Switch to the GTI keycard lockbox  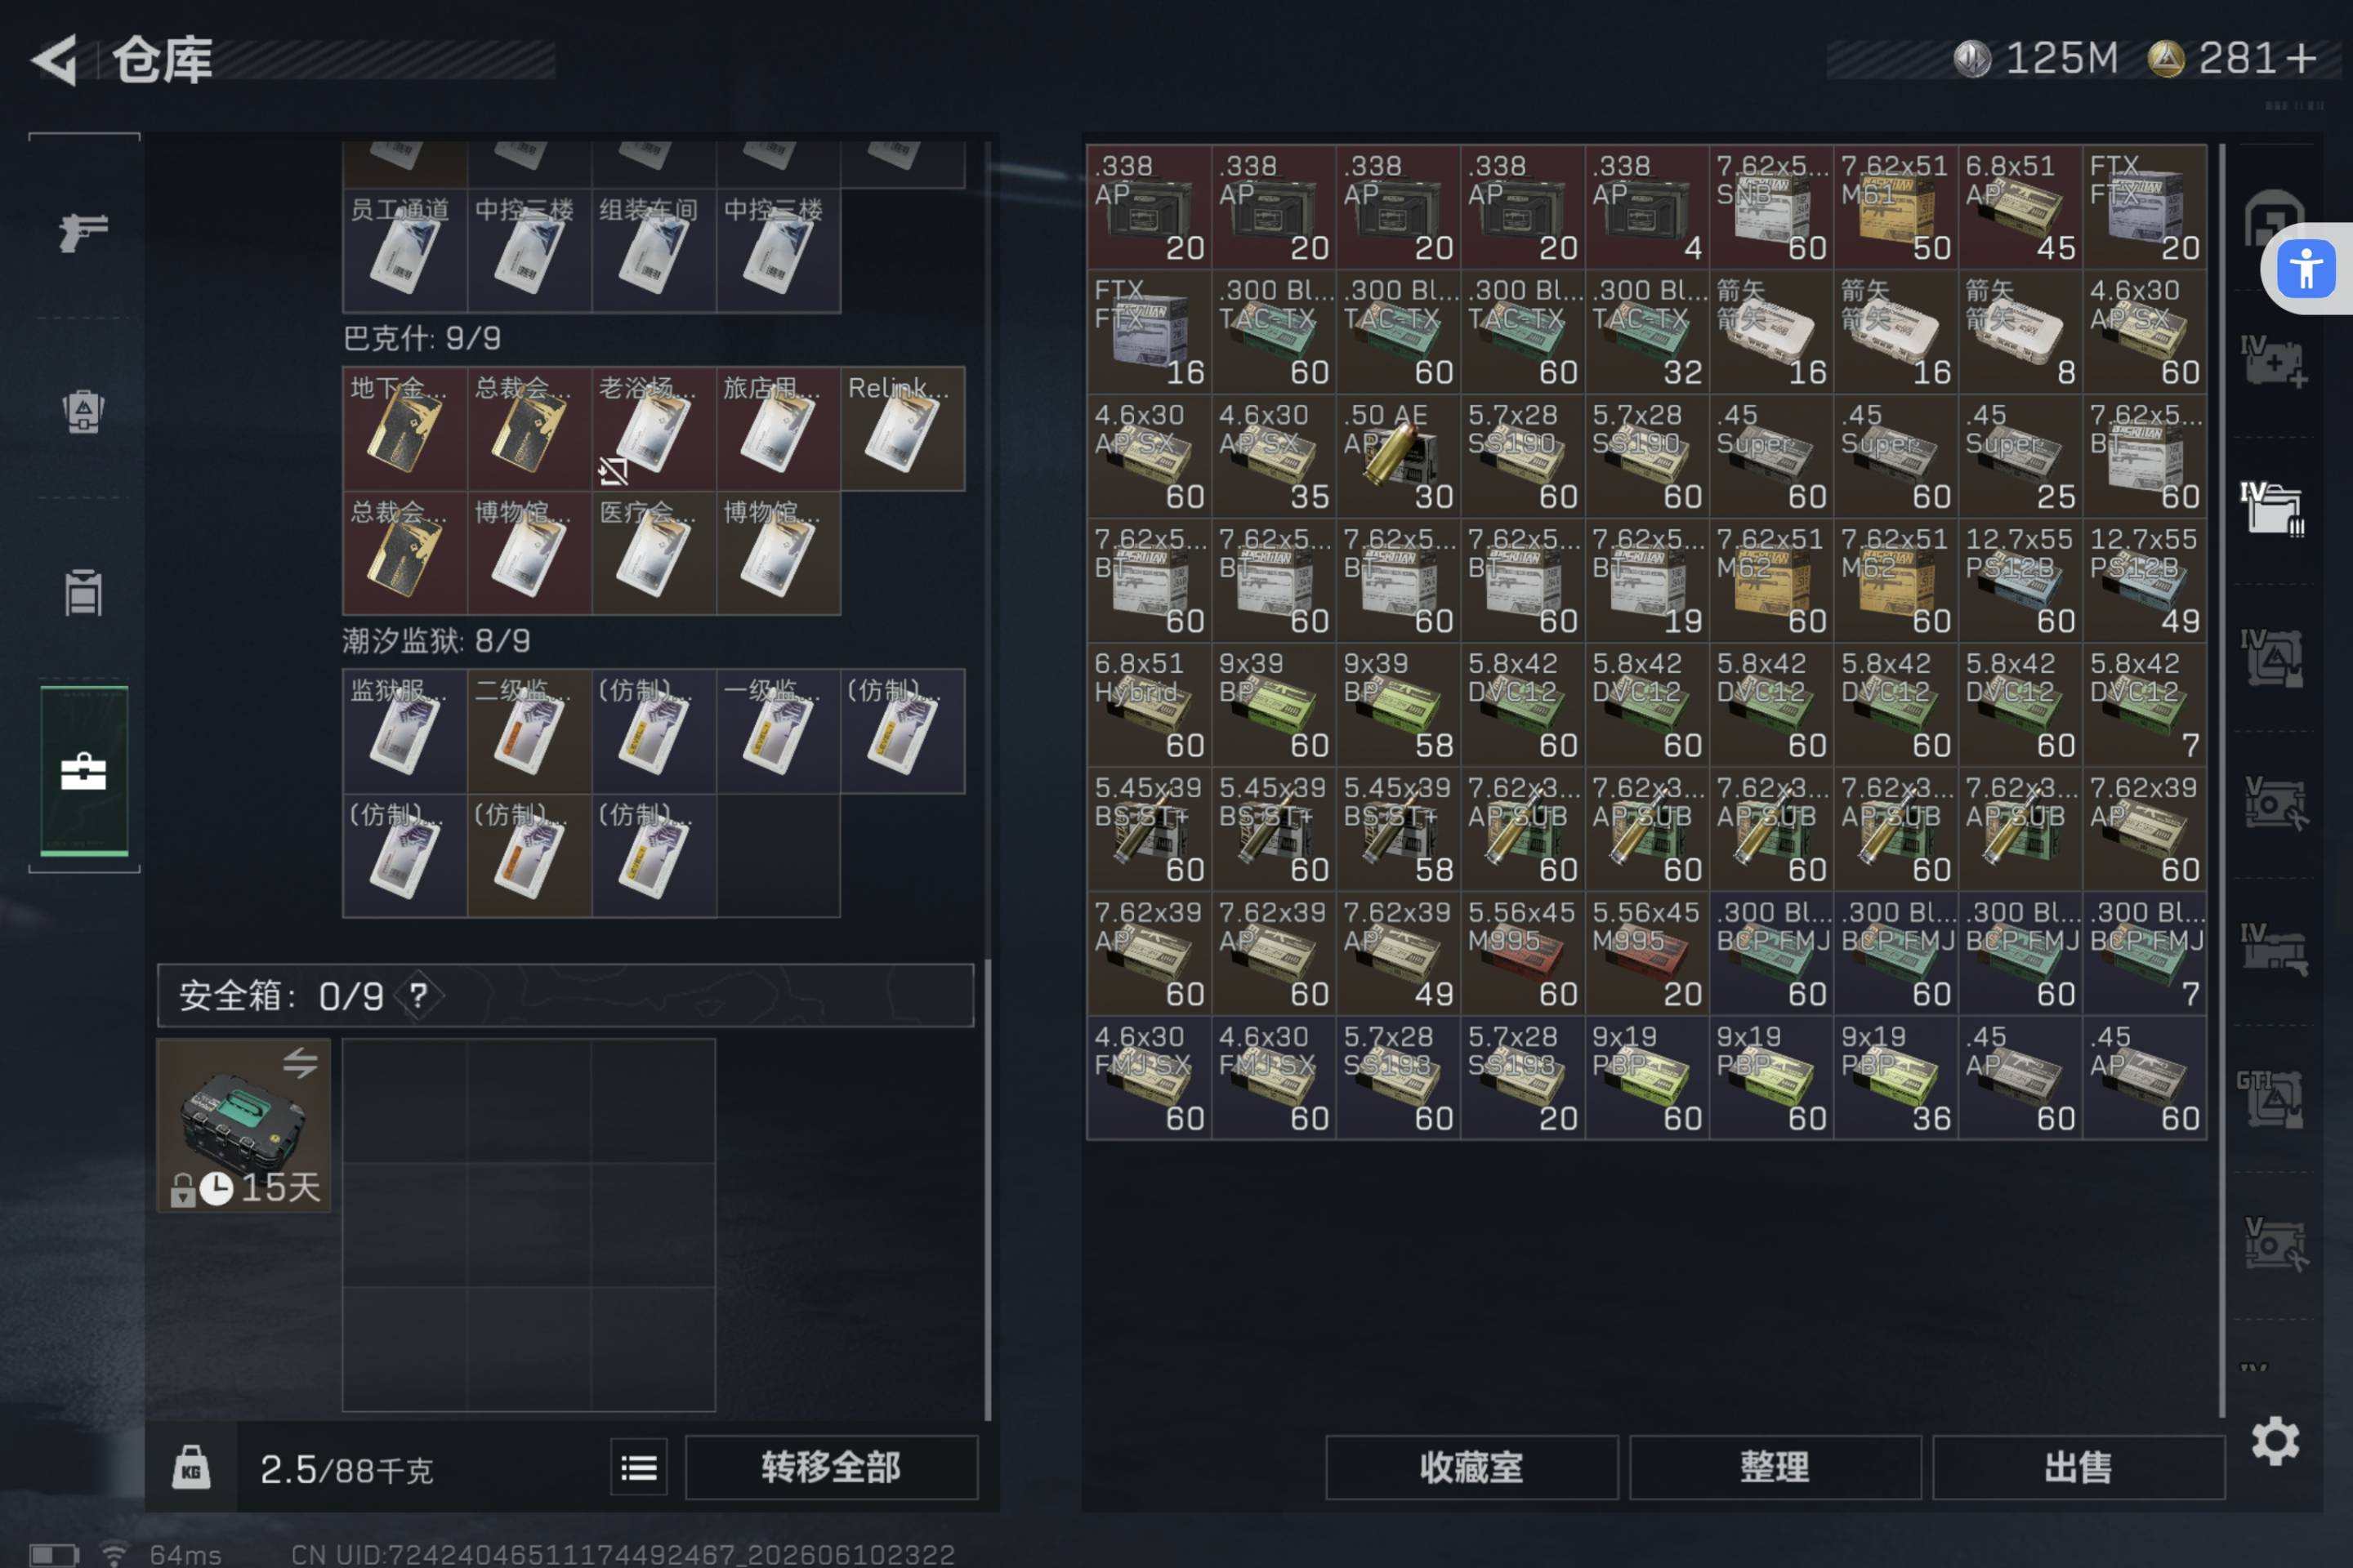click(2273, 1098)
